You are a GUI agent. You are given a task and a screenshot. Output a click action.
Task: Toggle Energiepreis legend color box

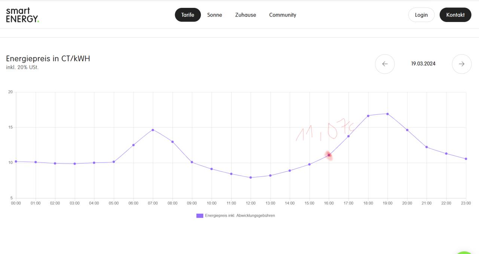(x=200, y=216)
